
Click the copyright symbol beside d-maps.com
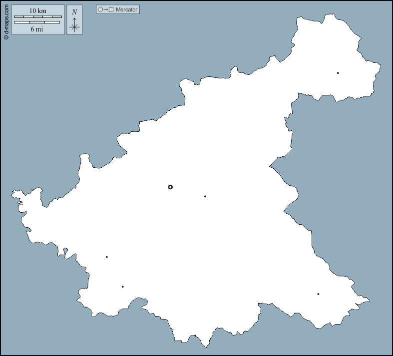(6, 37)
